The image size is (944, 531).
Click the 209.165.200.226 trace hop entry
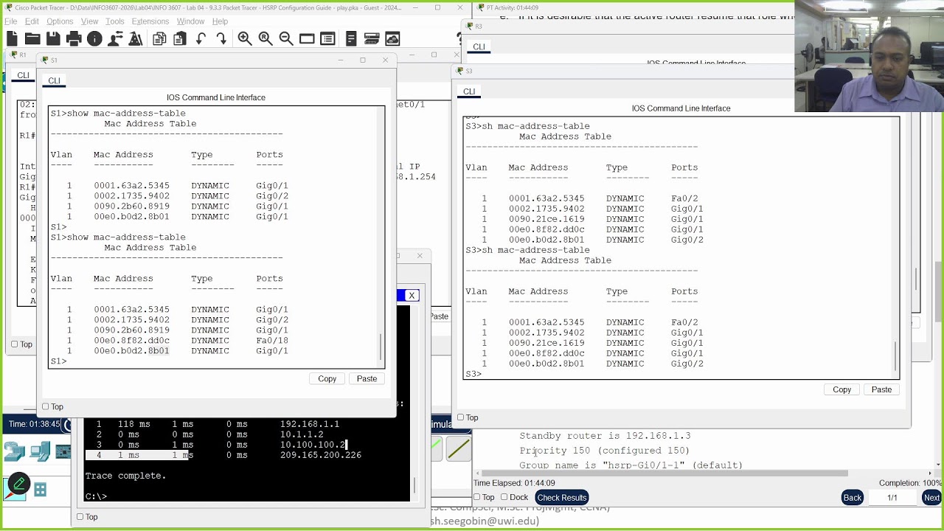click(320, 455)
